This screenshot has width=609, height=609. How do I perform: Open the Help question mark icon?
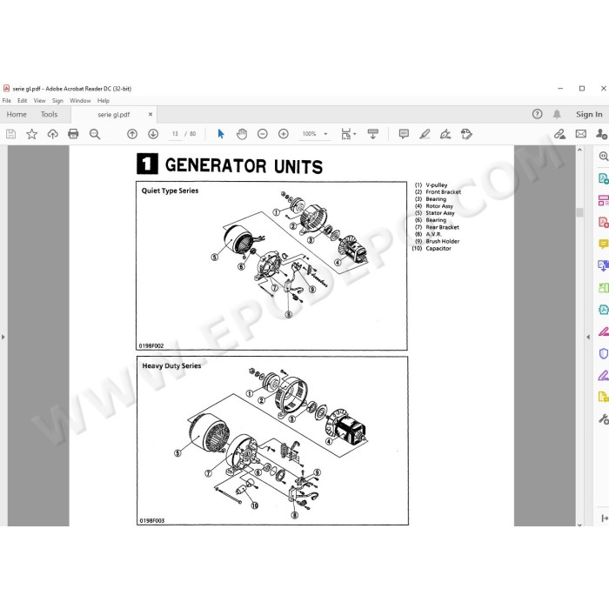pos(537,114)
